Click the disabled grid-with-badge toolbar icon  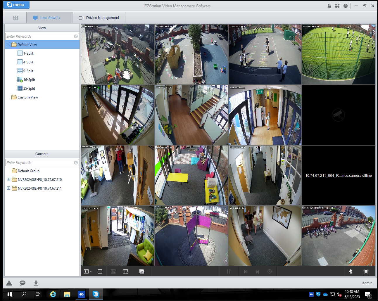[113, 271]
